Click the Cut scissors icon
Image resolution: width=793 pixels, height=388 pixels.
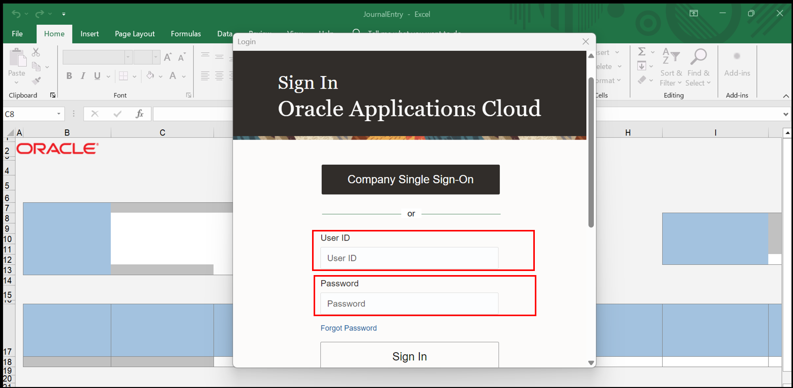click(36, 52)
